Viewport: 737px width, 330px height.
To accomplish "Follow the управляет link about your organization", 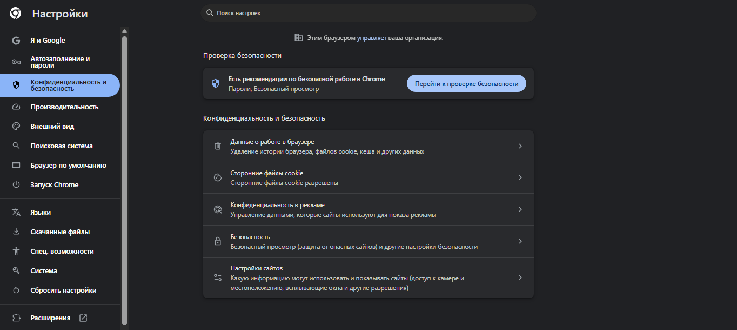I will click(372, 38).
